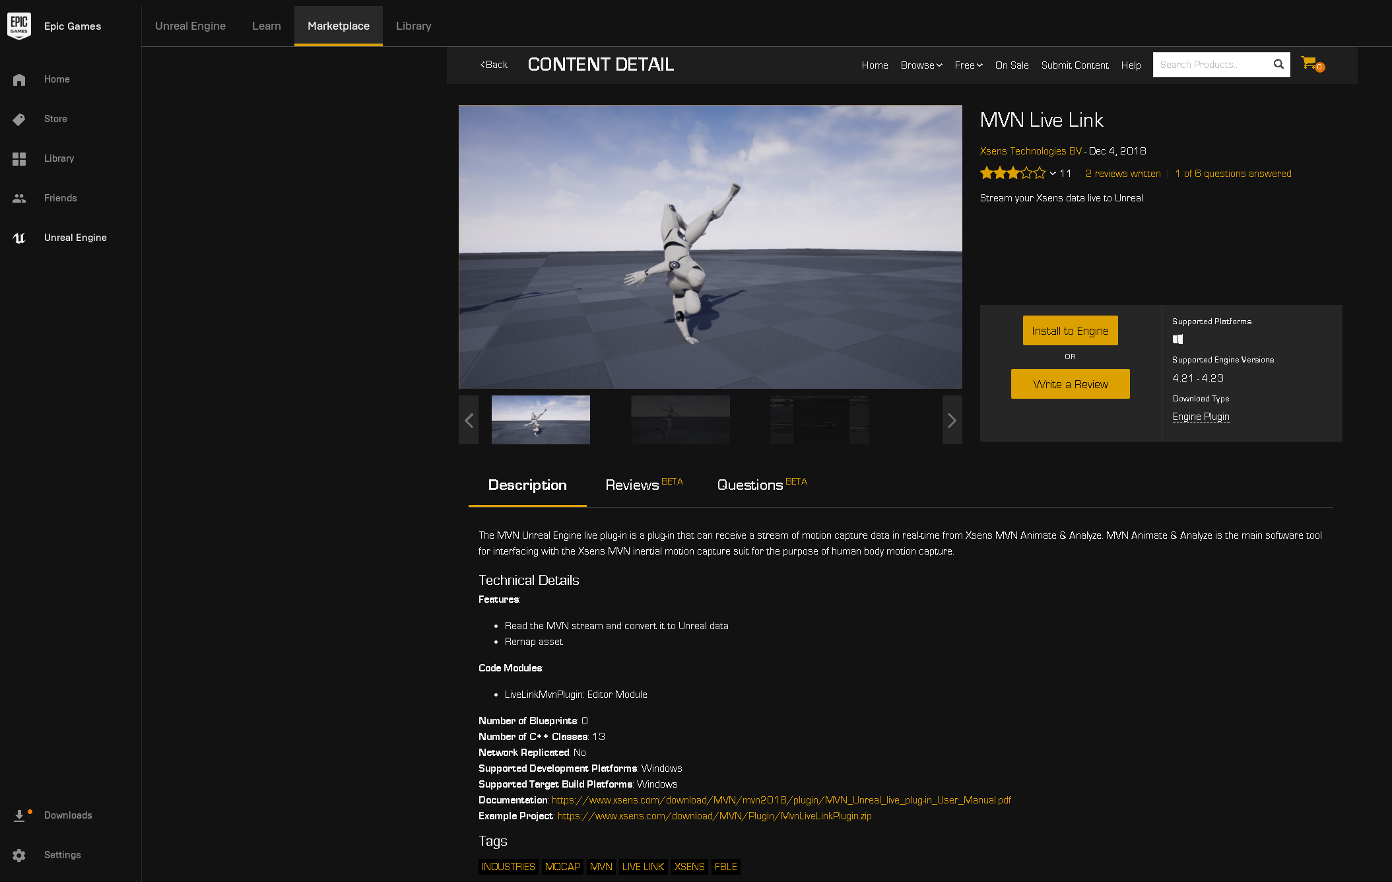1392x882 pixels.
Task: Open the shopping cart
Action: click(1308, 64)
